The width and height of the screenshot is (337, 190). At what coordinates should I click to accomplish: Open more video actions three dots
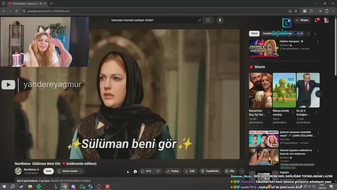tap(241, 171)
